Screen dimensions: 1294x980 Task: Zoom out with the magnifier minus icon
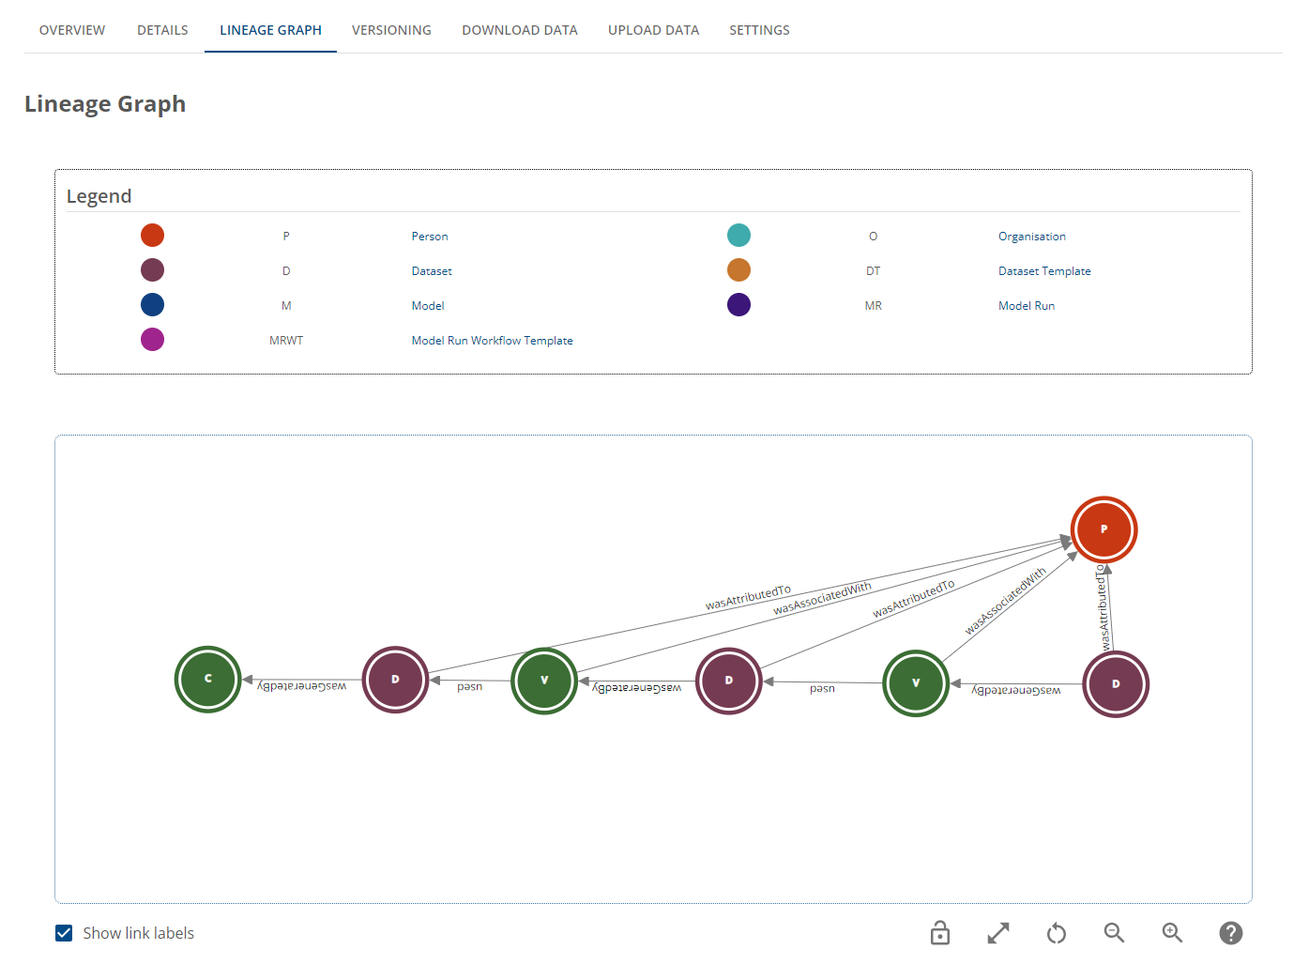1114,932
